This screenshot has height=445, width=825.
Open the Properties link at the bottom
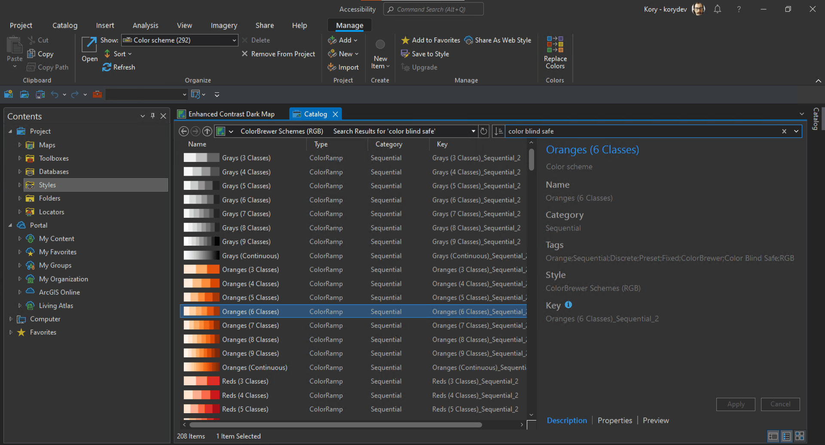click(x=614, y=420)
